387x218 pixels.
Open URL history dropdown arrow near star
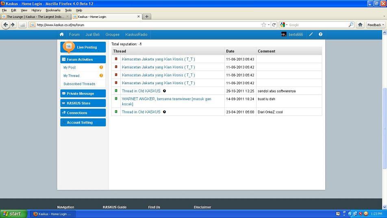(269, 25)
